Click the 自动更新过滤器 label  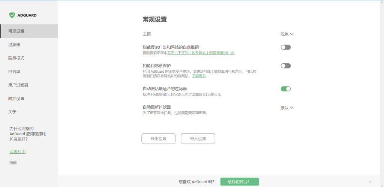click(x=157, y=107)
